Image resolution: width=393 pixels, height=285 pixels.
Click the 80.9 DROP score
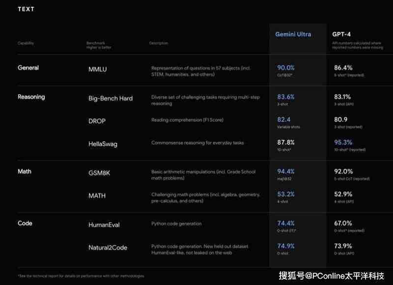[340, 120]
